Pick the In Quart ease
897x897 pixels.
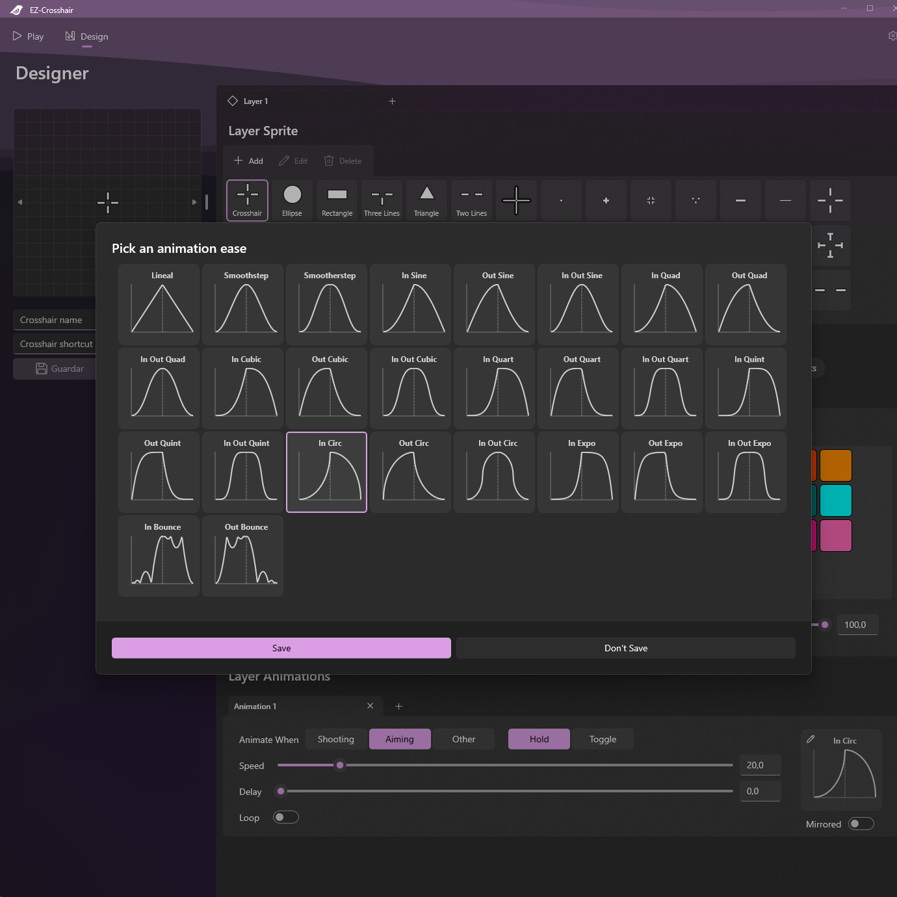[x=494, y=388]
